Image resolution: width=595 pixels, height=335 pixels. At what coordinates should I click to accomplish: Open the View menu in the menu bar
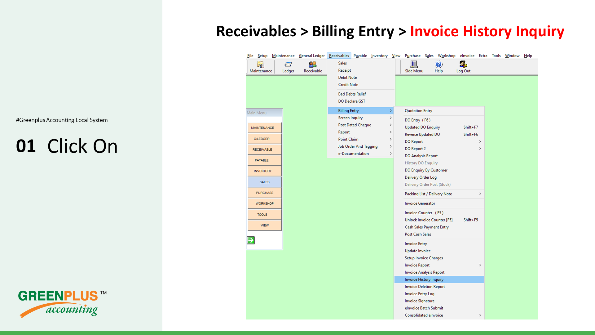[396, 56]
